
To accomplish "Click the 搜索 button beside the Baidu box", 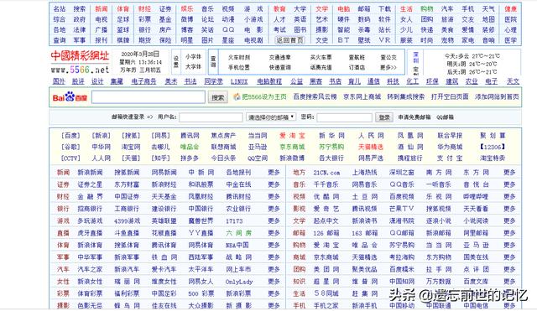I will click(218, 97).
